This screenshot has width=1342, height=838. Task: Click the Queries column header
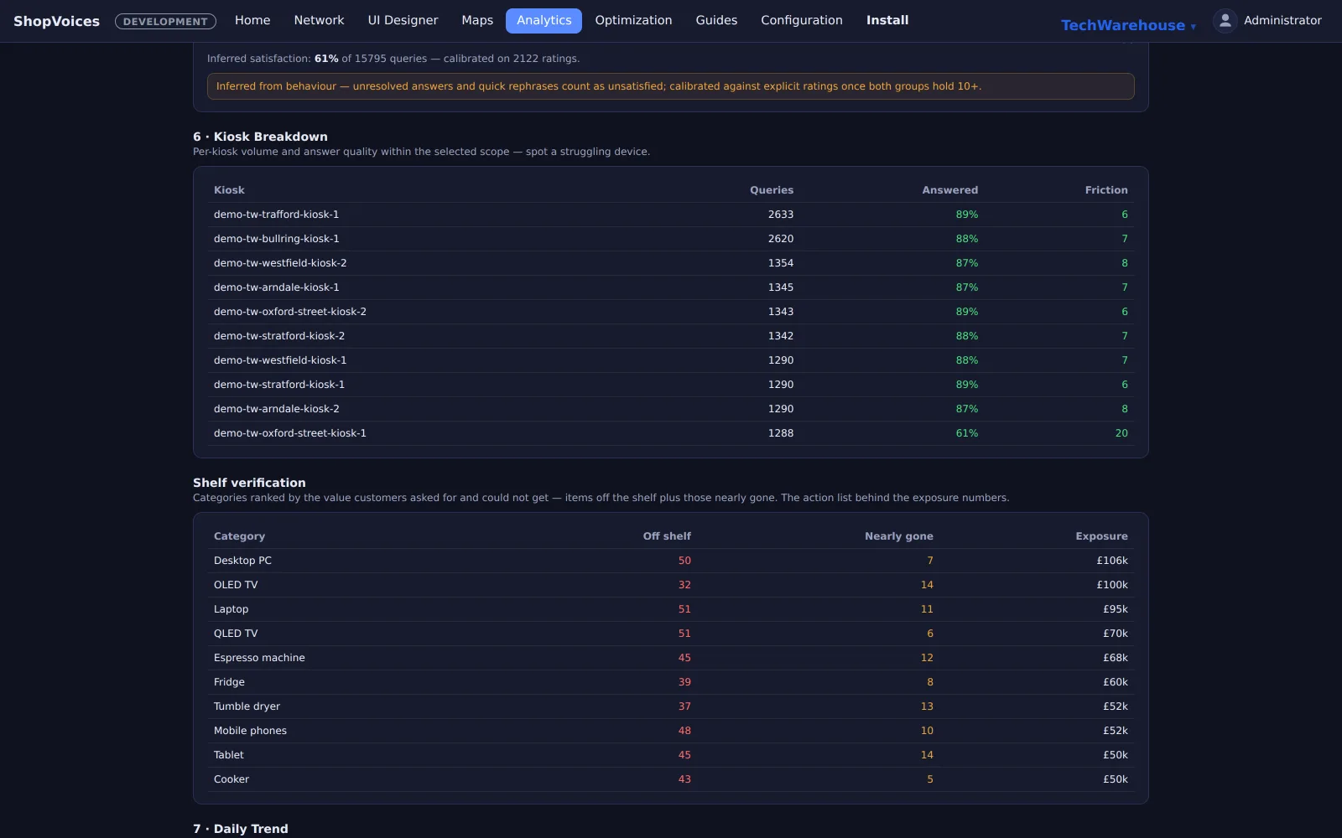point(772,190)
